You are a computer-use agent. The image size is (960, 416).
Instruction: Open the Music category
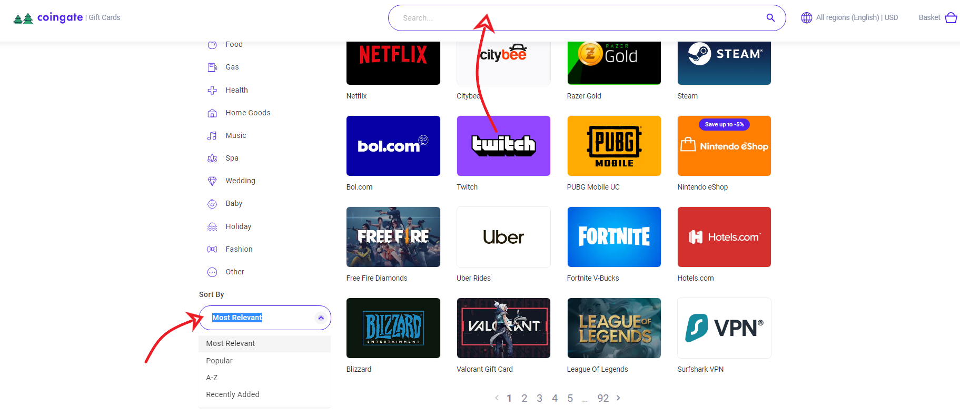(x=236, y=135)
